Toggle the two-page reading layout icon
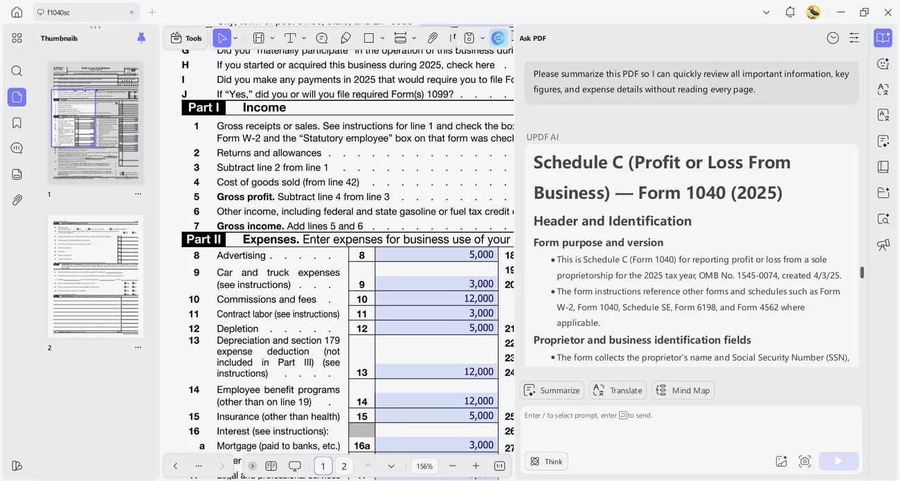 (x=271, y=466)
